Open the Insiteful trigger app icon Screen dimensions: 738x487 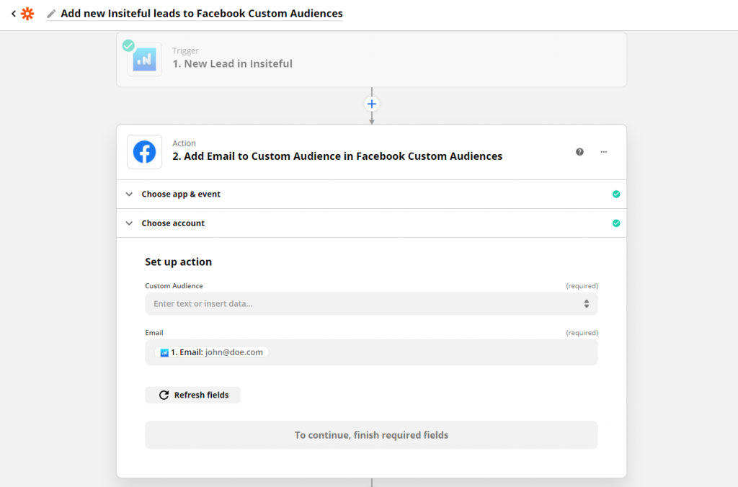click(144, 59)
